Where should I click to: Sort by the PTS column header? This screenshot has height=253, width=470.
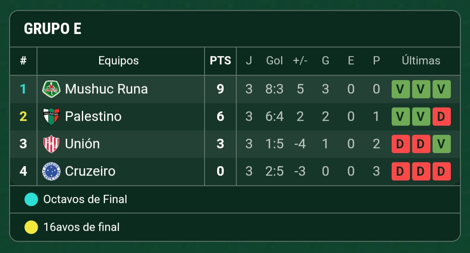tap(220, 61)
